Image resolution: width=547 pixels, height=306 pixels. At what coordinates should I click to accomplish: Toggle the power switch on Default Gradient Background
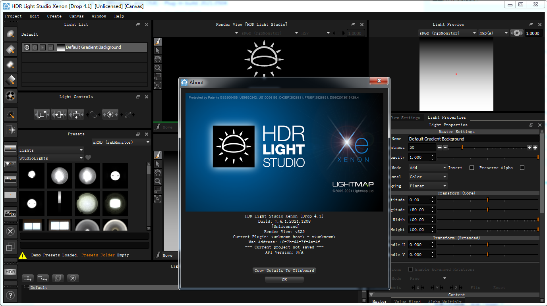coord(26,47)
